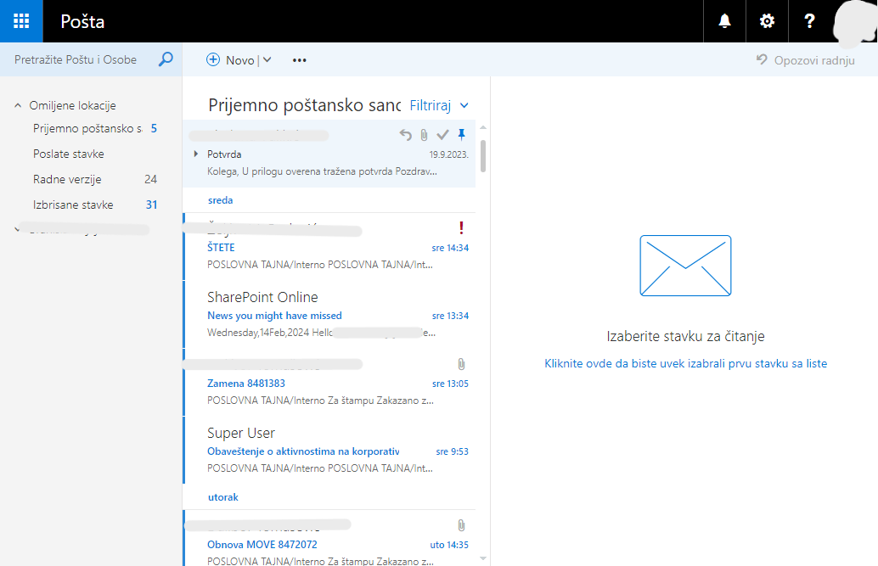Click attachment icon on Zamena 8481383

(461, 364)
